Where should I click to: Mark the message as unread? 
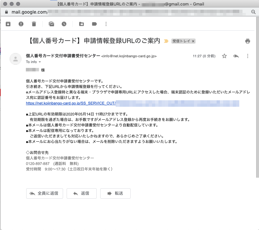pos(51,24)
